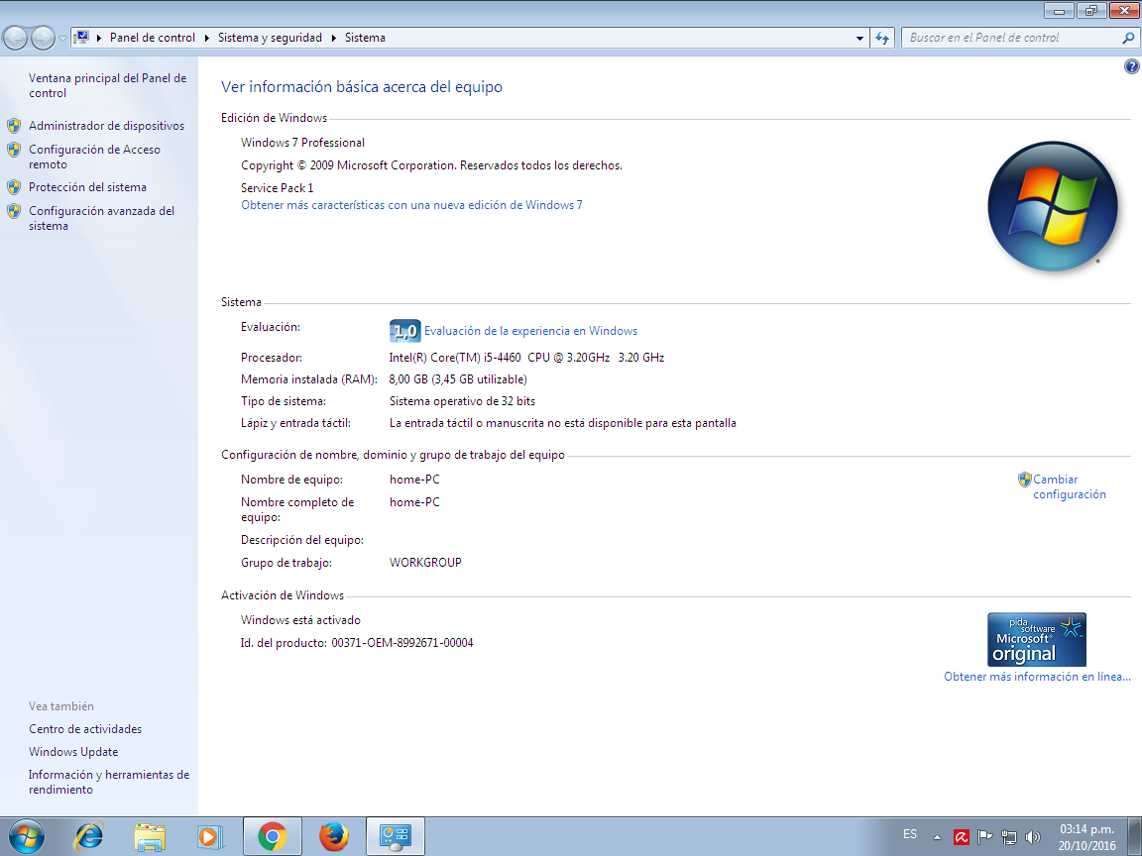Open the clock showing 03:14 p.m.
The height and width of the screenshot is (856, 1142).
coord(1086,837)
